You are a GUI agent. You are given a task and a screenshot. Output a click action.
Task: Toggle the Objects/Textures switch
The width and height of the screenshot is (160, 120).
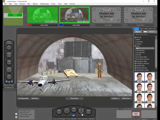(145, 32)
